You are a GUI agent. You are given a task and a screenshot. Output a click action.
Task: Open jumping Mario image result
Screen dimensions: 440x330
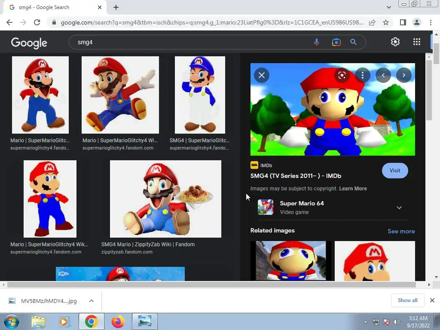coord(120,95)
